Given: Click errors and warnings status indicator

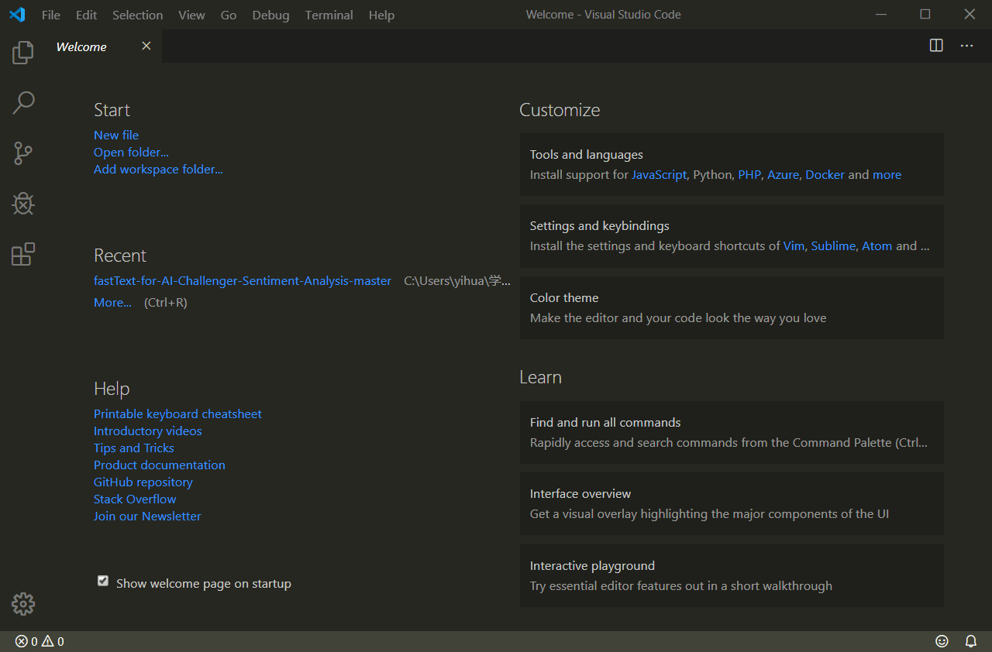Looking at the screenshot, I should 40,641.
